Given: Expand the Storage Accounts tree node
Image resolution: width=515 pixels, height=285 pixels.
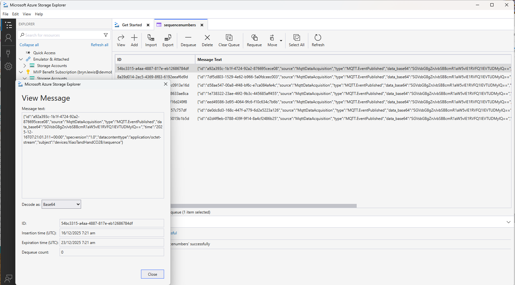Looking at the screenshot, I should 25,66.
